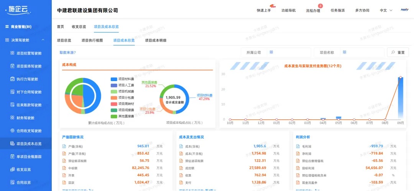Collapse the 决策驾驶舱 sidebar group
This screenshot has width=414, height=191.
coord(43,40)
